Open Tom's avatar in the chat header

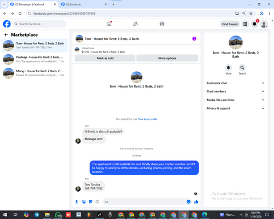[79, 39]
